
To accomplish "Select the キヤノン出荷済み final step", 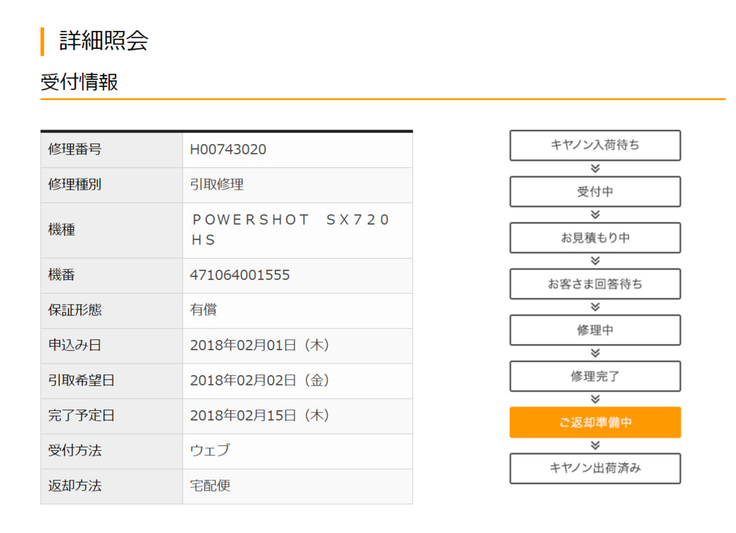I will coord(594,468).
